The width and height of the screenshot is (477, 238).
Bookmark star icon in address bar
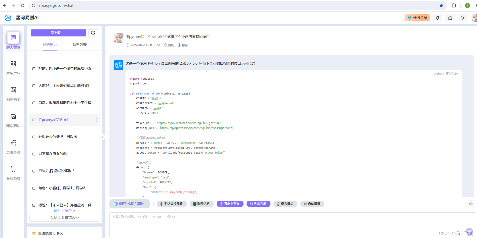[441, 6]
